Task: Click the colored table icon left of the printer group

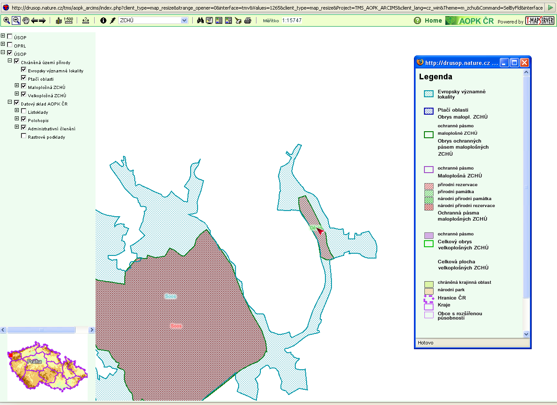Action: [229, 20]
